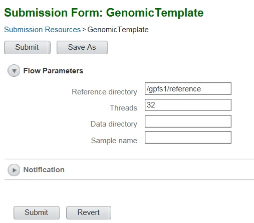This screenshot has height=223, width=254.
Task: Select the Threads input containing 32
Action: click(188, 105)
